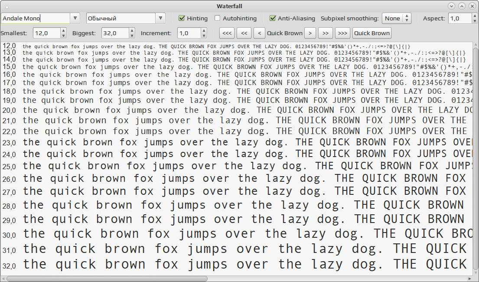Open the Subpixel smoothing None dropdown

point(397,18)
